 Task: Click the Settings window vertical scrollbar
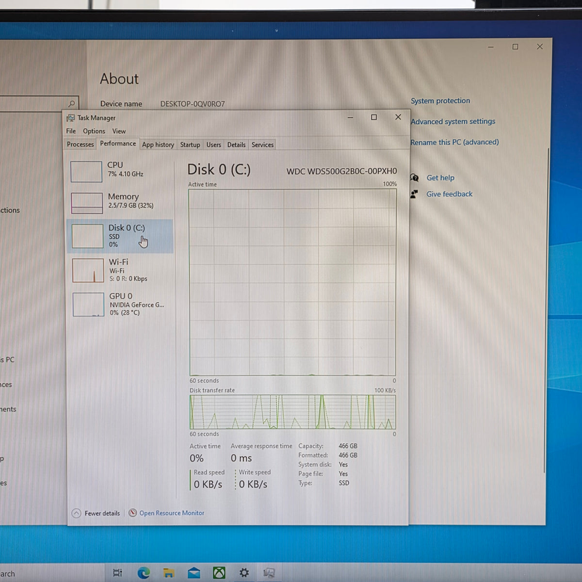pyautogui.click(x=547, y=310)
